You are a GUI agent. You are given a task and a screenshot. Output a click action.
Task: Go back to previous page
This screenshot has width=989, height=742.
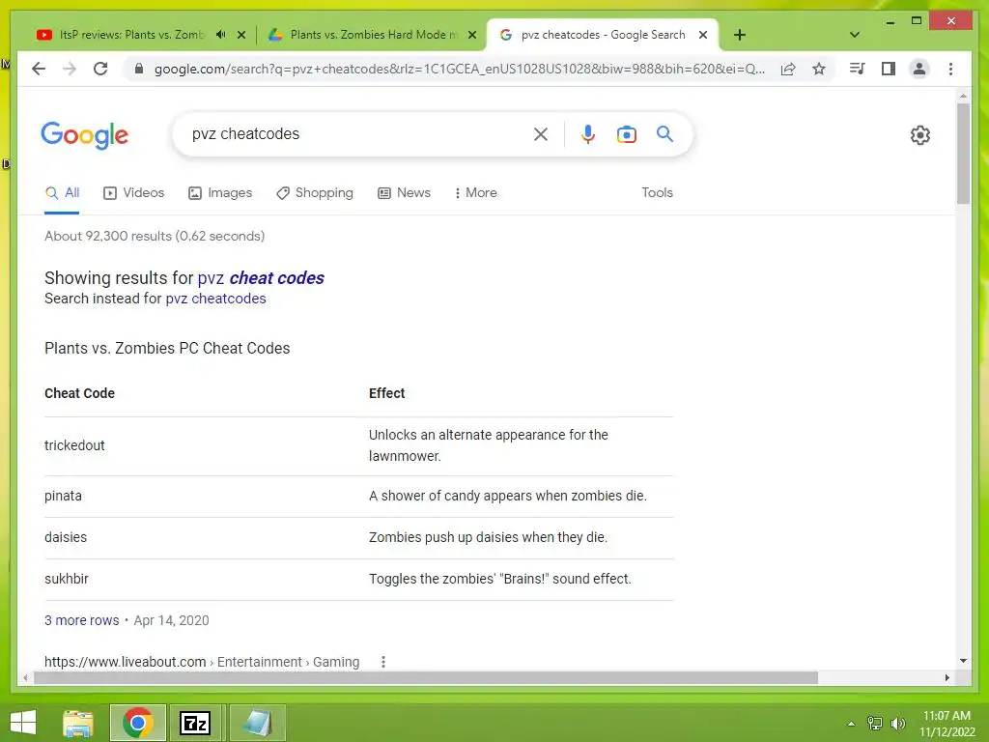39,69
